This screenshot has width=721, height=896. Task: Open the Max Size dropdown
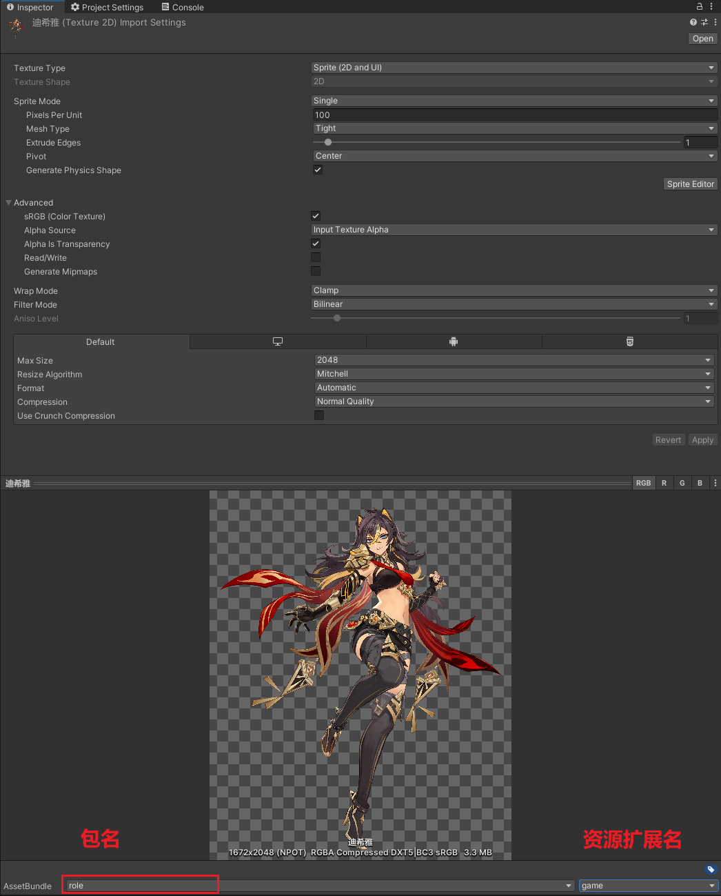tap(514, 360)
